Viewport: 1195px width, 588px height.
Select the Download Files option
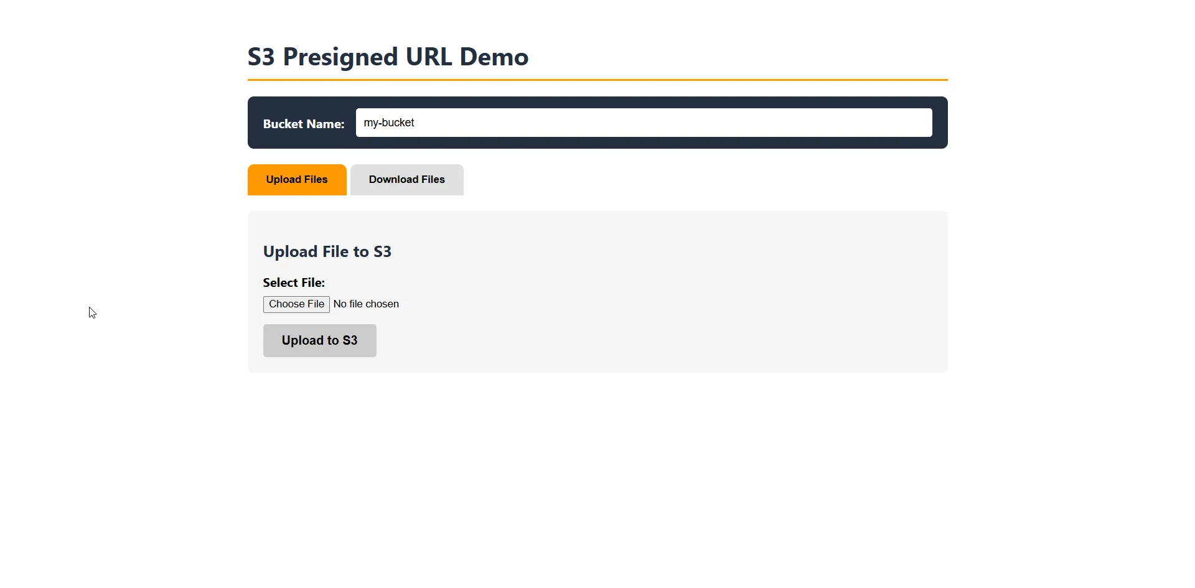[x=406, y=179]
